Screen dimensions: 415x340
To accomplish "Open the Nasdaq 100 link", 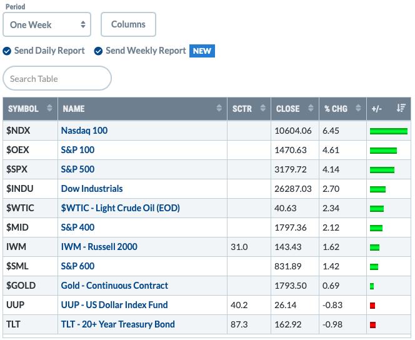I will [x=84, y=131].
